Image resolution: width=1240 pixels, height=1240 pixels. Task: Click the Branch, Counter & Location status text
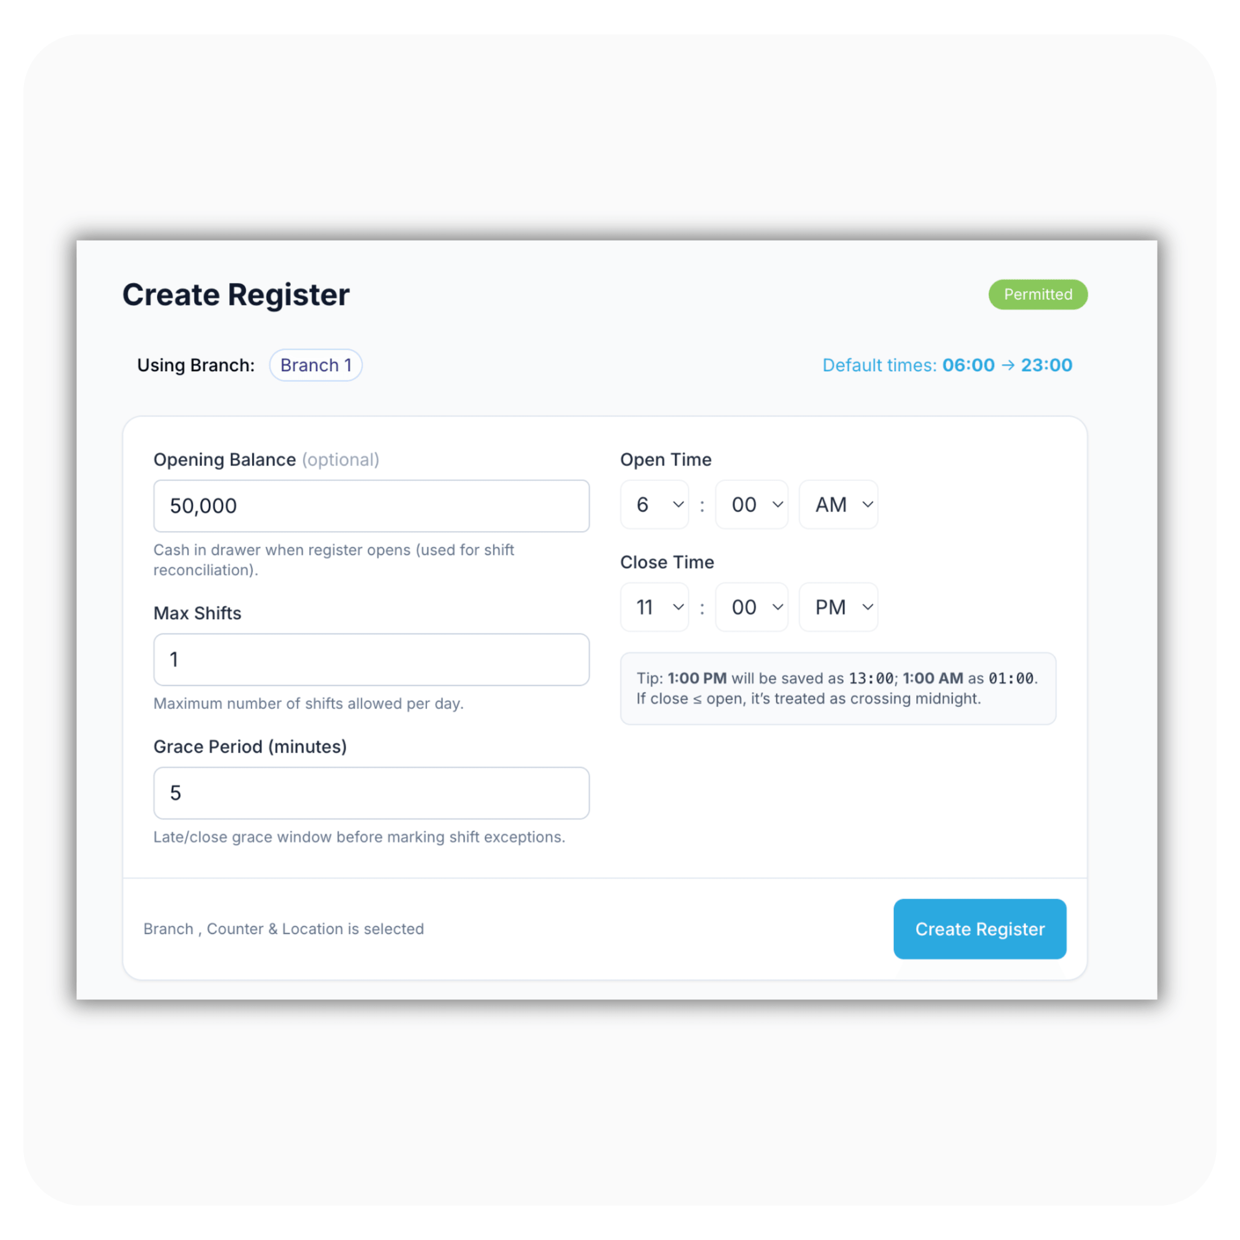[283, 929]
